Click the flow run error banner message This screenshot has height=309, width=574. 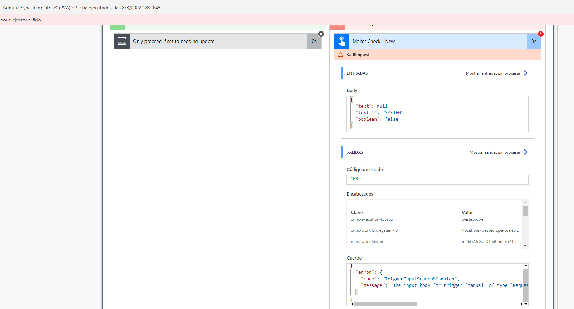point(21,20)
